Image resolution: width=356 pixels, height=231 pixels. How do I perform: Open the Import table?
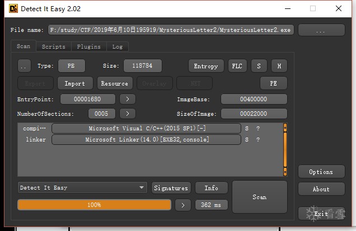75,83
